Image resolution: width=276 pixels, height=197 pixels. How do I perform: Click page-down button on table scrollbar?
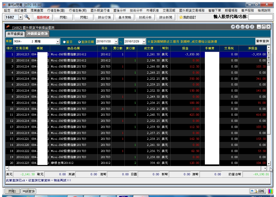(x=269, y=62)
